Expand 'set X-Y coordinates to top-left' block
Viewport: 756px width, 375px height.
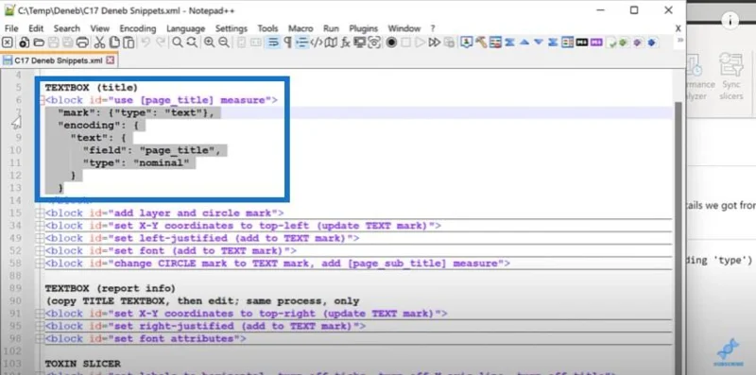coord(41,226)
